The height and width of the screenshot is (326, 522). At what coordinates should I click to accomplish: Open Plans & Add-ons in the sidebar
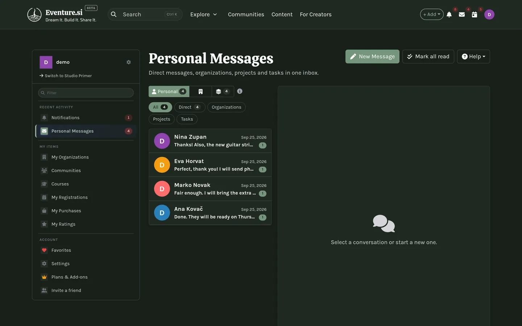tap(86, 277)
